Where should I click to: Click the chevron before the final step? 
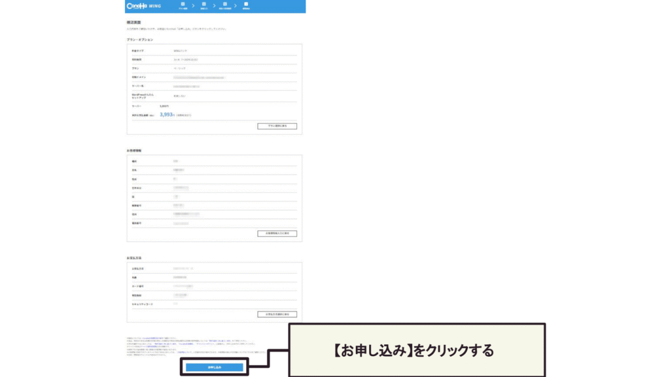[x=236, y=6]
